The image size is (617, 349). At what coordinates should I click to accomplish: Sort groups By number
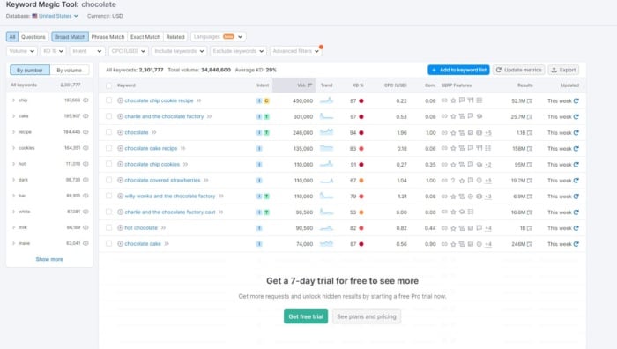pos(30,70)
